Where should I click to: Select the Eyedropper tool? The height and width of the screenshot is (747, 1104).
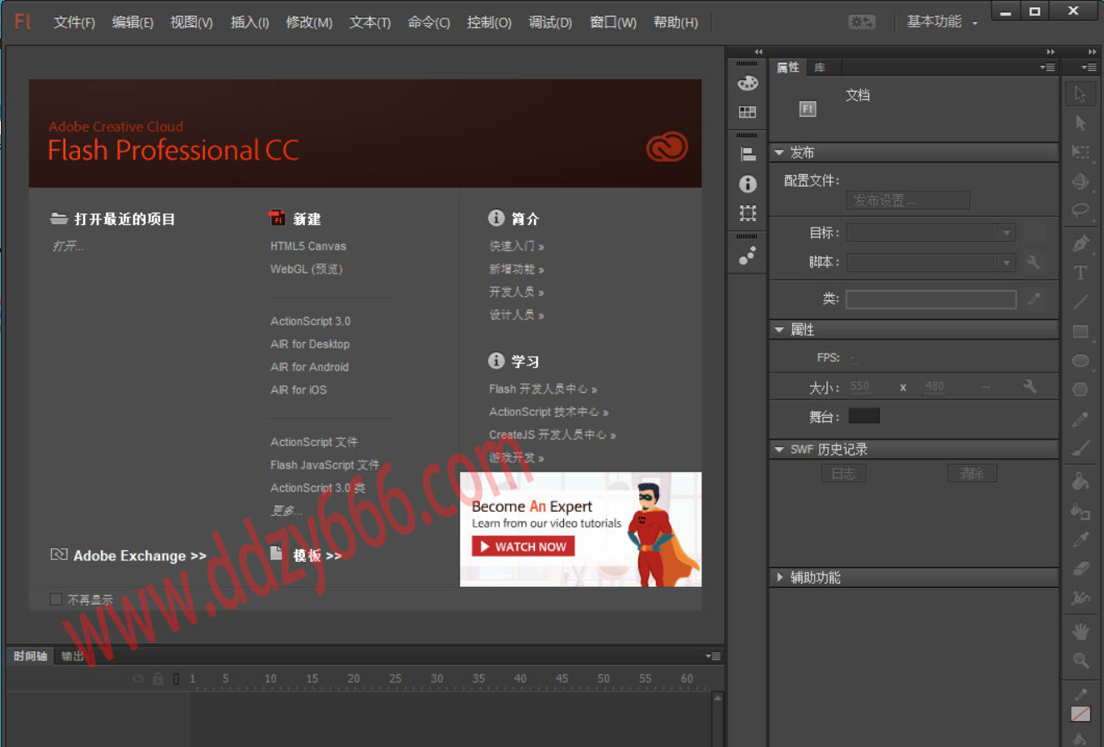pyautogui.click(x=1081, y=539)
